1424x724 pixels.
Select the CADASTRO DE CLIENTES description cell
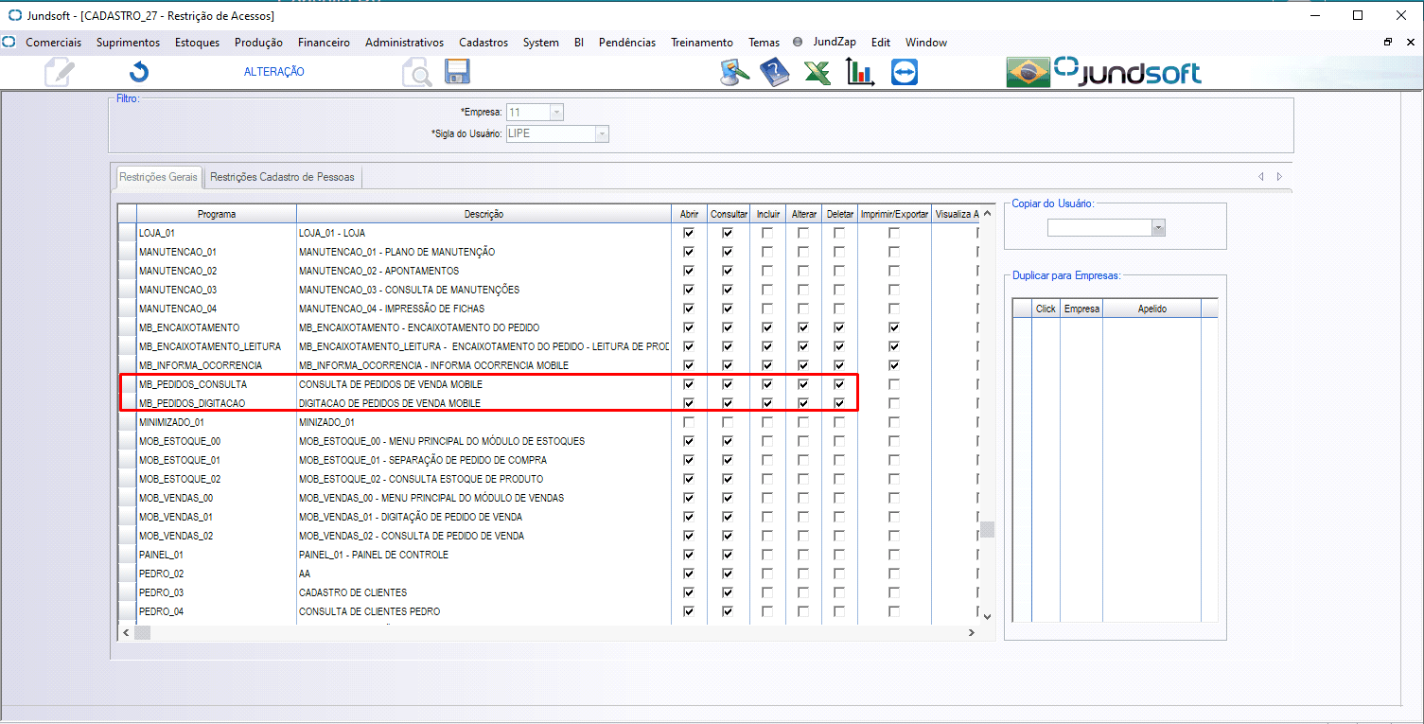tap(483, 592)
